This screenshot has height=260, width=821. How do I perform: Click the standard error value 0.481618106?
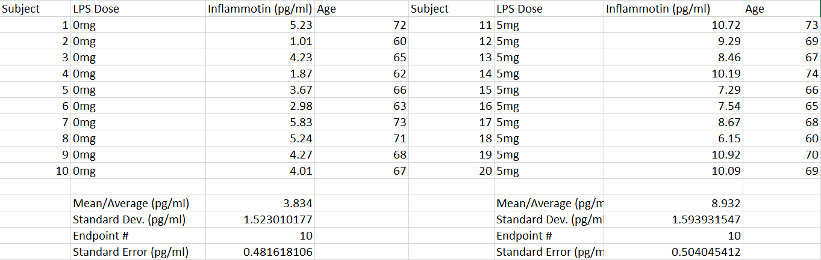[260, 252]
